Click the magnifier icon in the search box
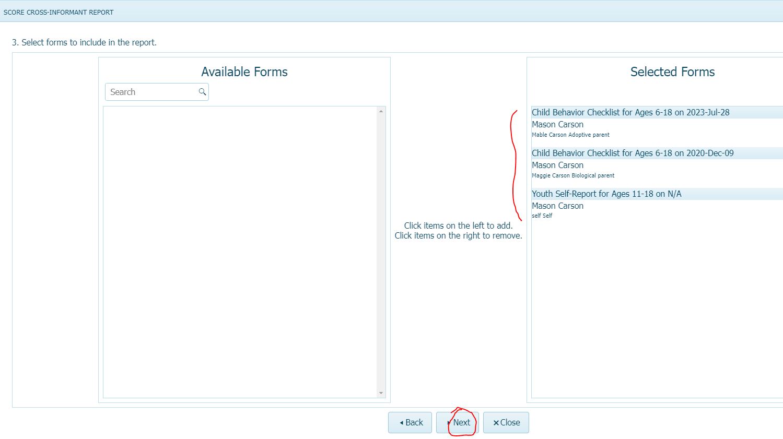The height and width of the screenshot is (439, 783). (202, 92)
